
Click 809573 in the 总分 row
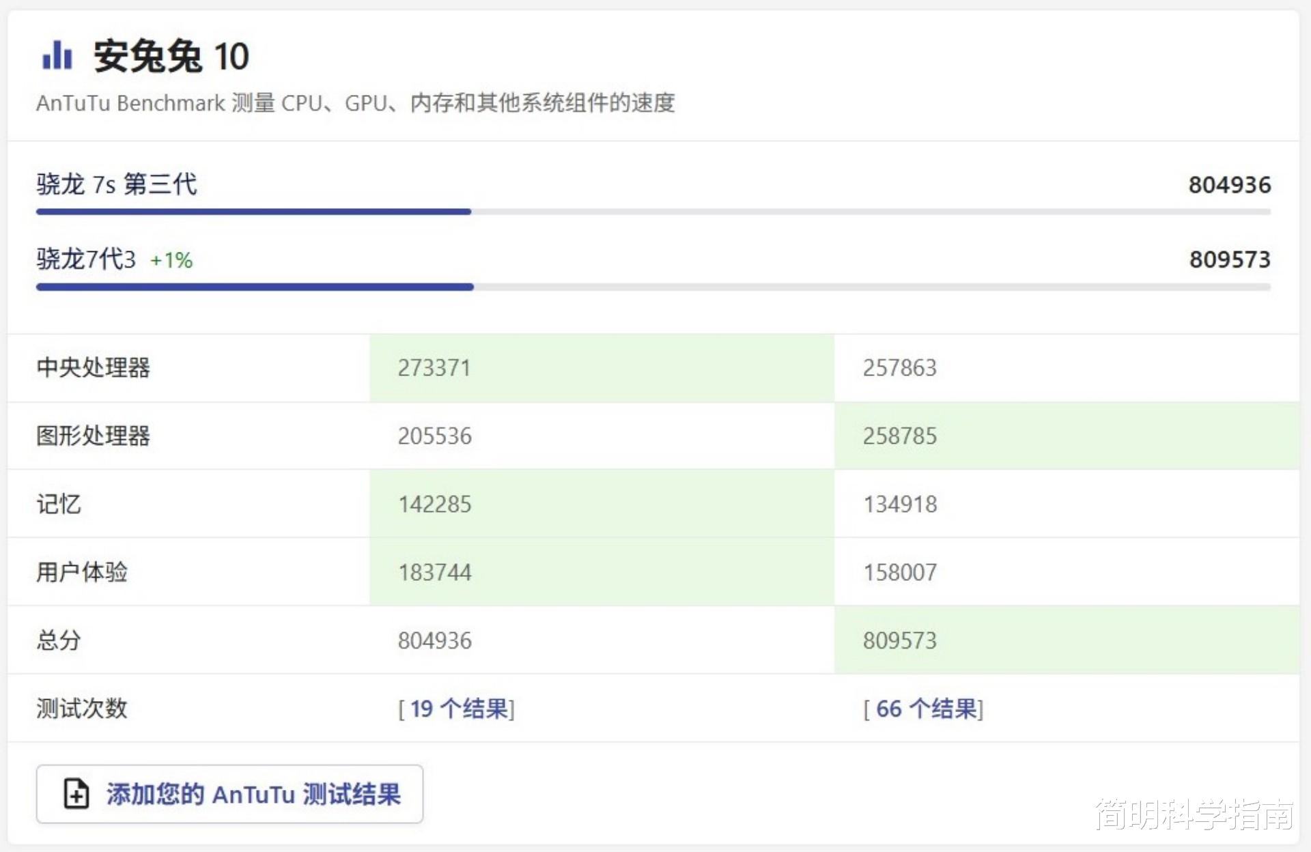[900, 640]
